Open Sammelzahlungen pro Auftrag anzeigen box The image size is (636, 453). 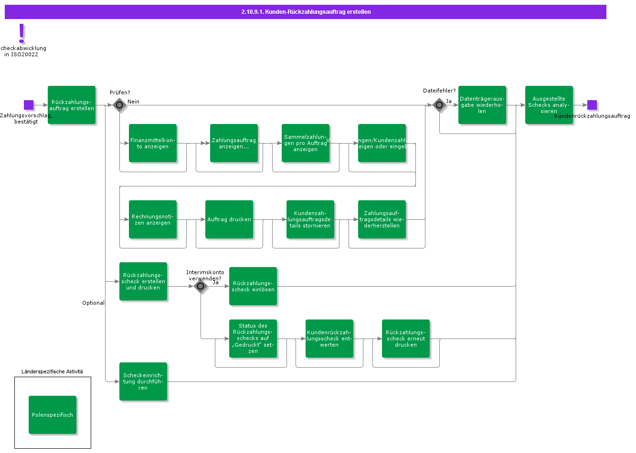pos(306,143)
